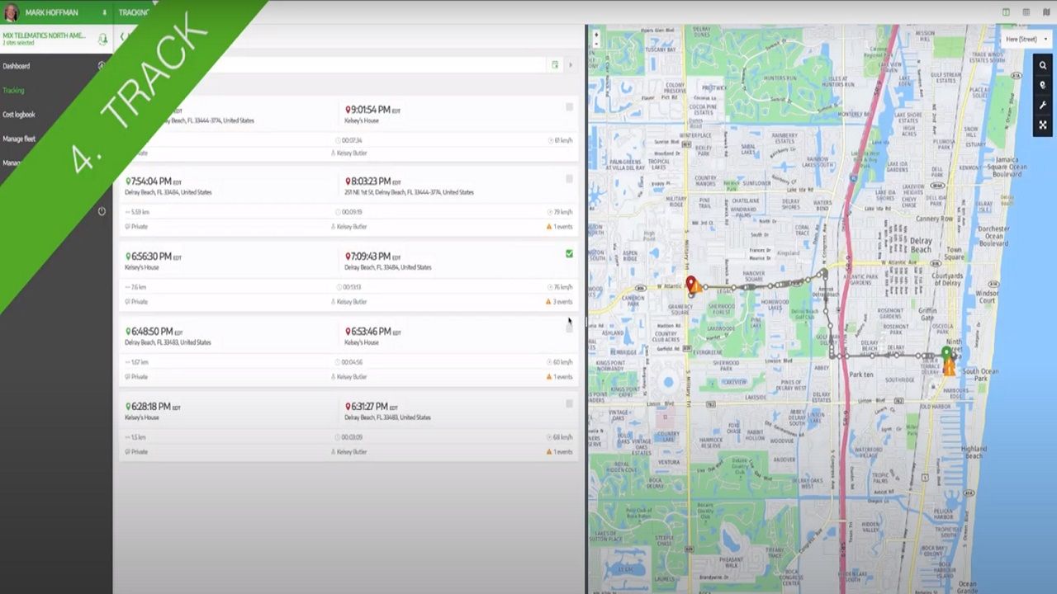Click the 1.5 km distance value
Viewport: 1057px width, 594px height.
(139, 438)
